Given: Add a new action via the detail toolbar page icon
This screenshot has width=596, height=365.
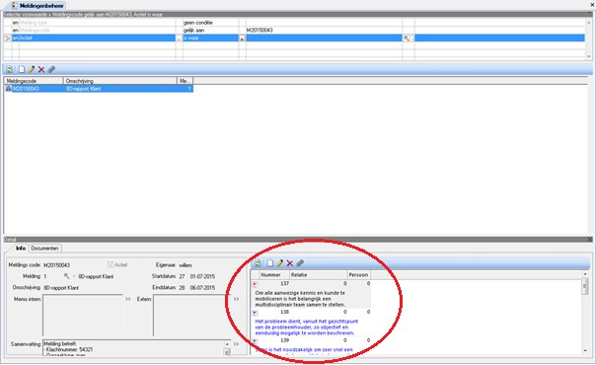Looking at the screenshot, I should click(x=269, y=263).
